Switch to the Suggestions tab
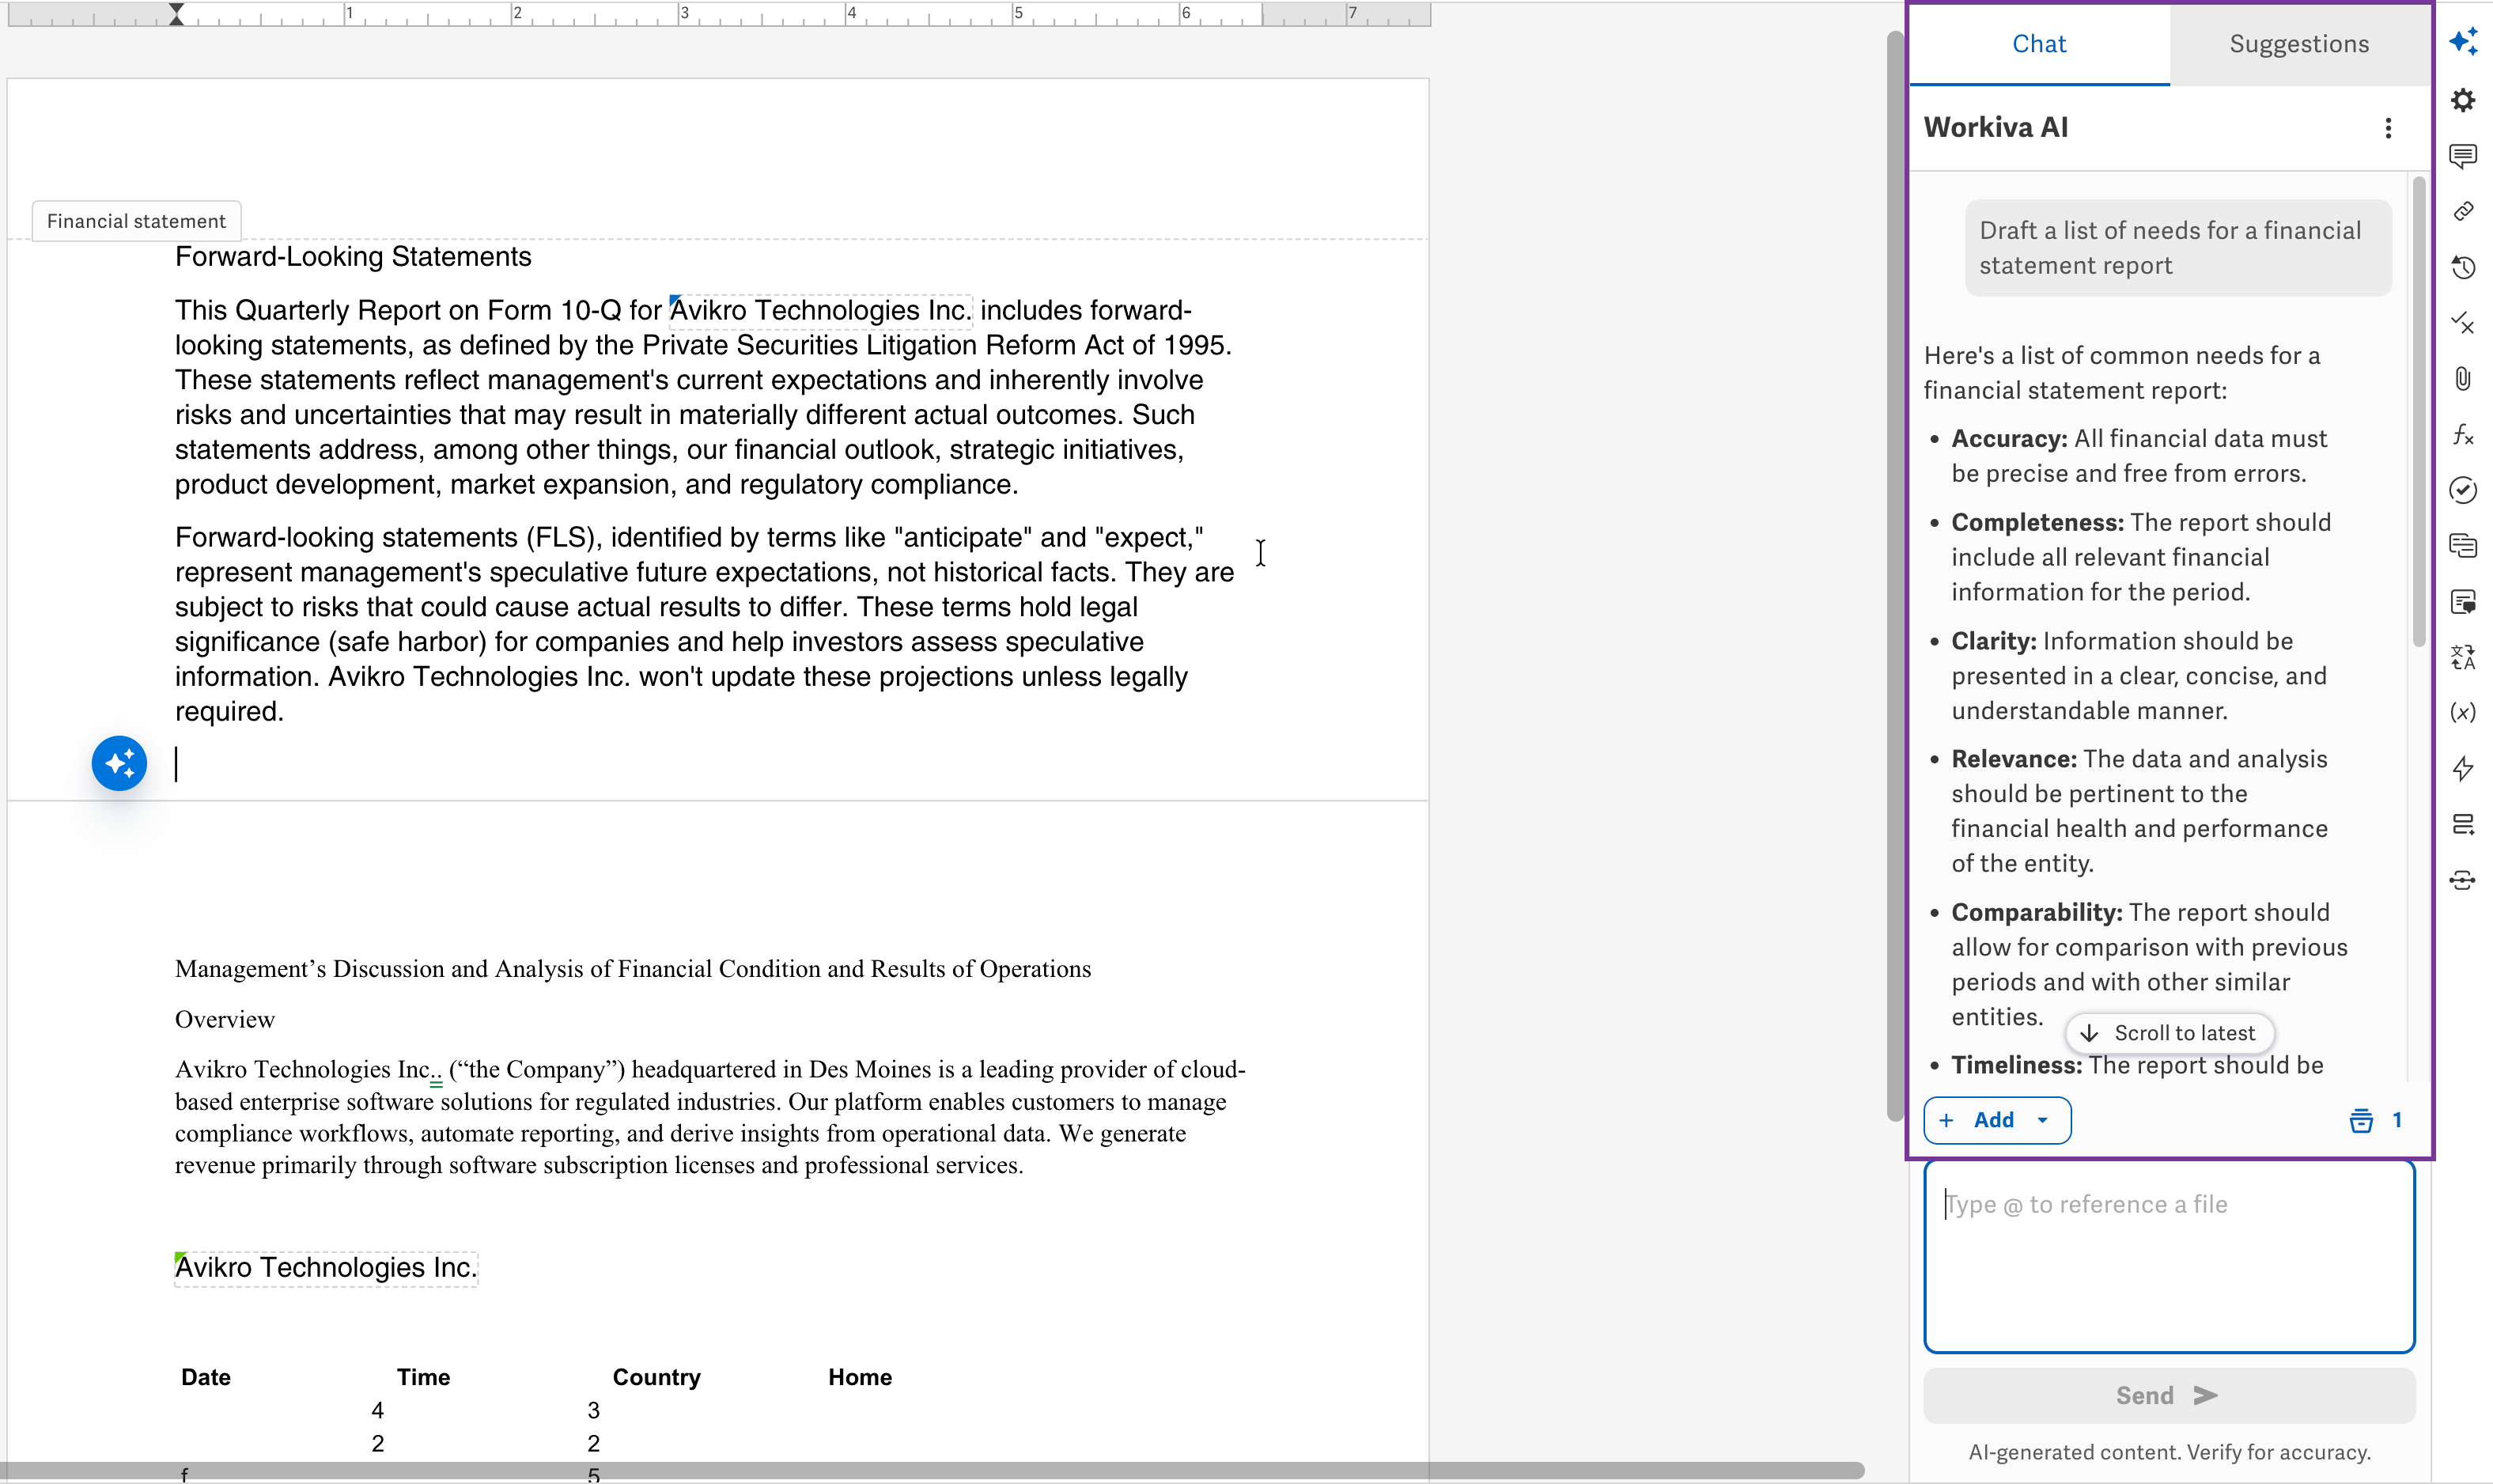 tap(2299, 44)
